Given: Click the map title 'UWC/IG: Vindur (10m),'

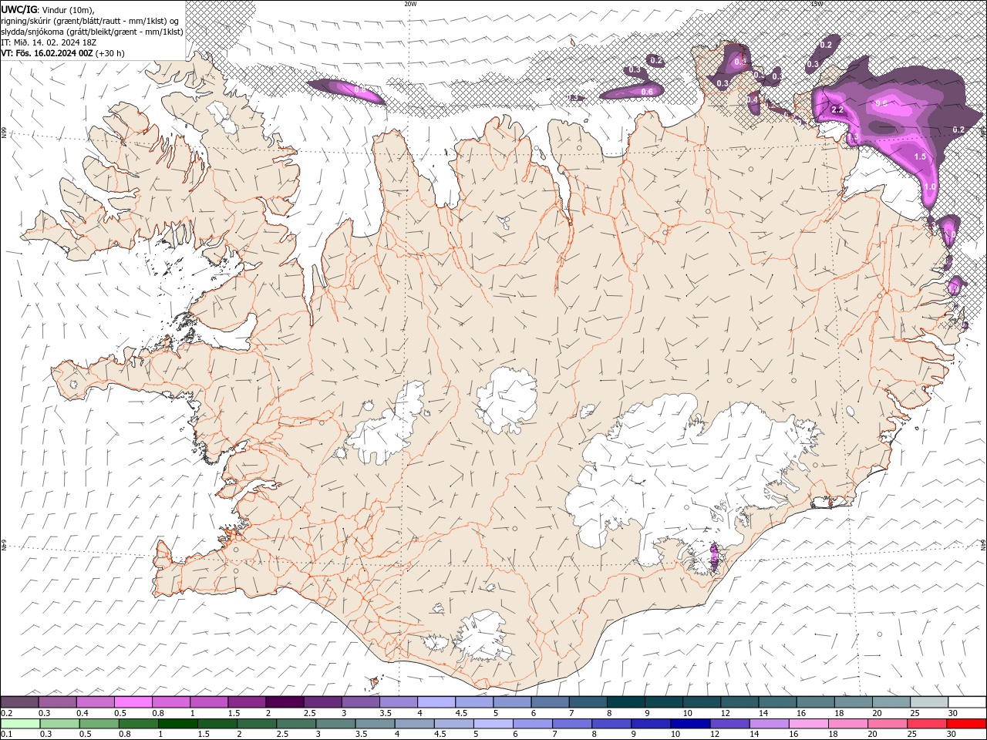Looking at the screenshot, I should click(49, 9).
